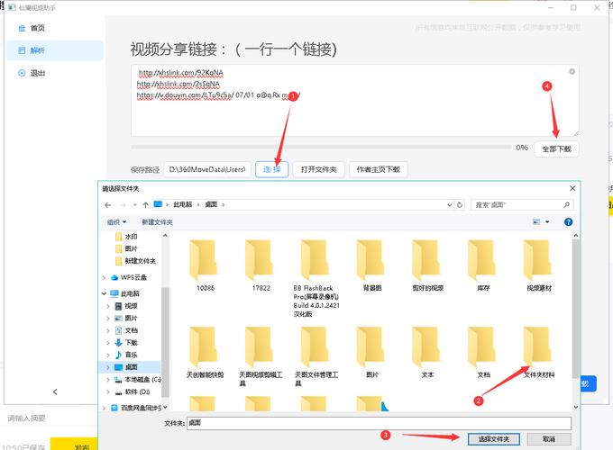Screen dimensions: 613x450
Task: Click the magnifier search icon
Action: 566,204
